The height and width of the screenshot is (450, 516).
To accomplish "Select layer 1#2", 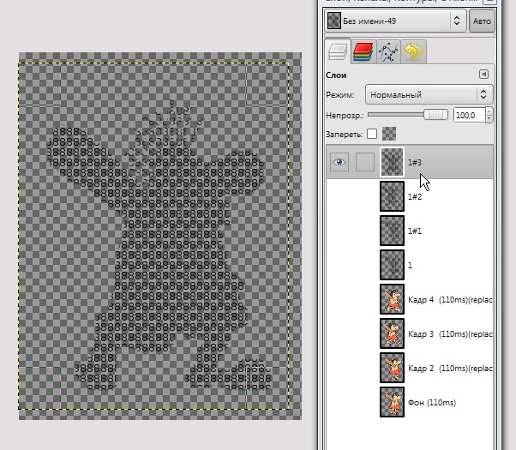I will pyautogui.click(x=410, y=196).
